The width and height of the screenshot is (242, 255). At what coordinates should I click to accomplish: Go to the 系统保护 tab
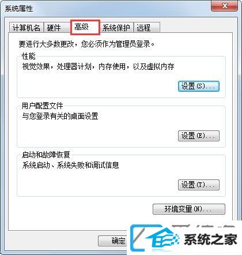116,28
